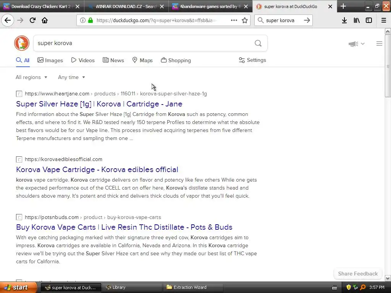Open the DuckDuckGo side menu icon
This screenshot has width=391, height=293.
(x=379, y=43)
